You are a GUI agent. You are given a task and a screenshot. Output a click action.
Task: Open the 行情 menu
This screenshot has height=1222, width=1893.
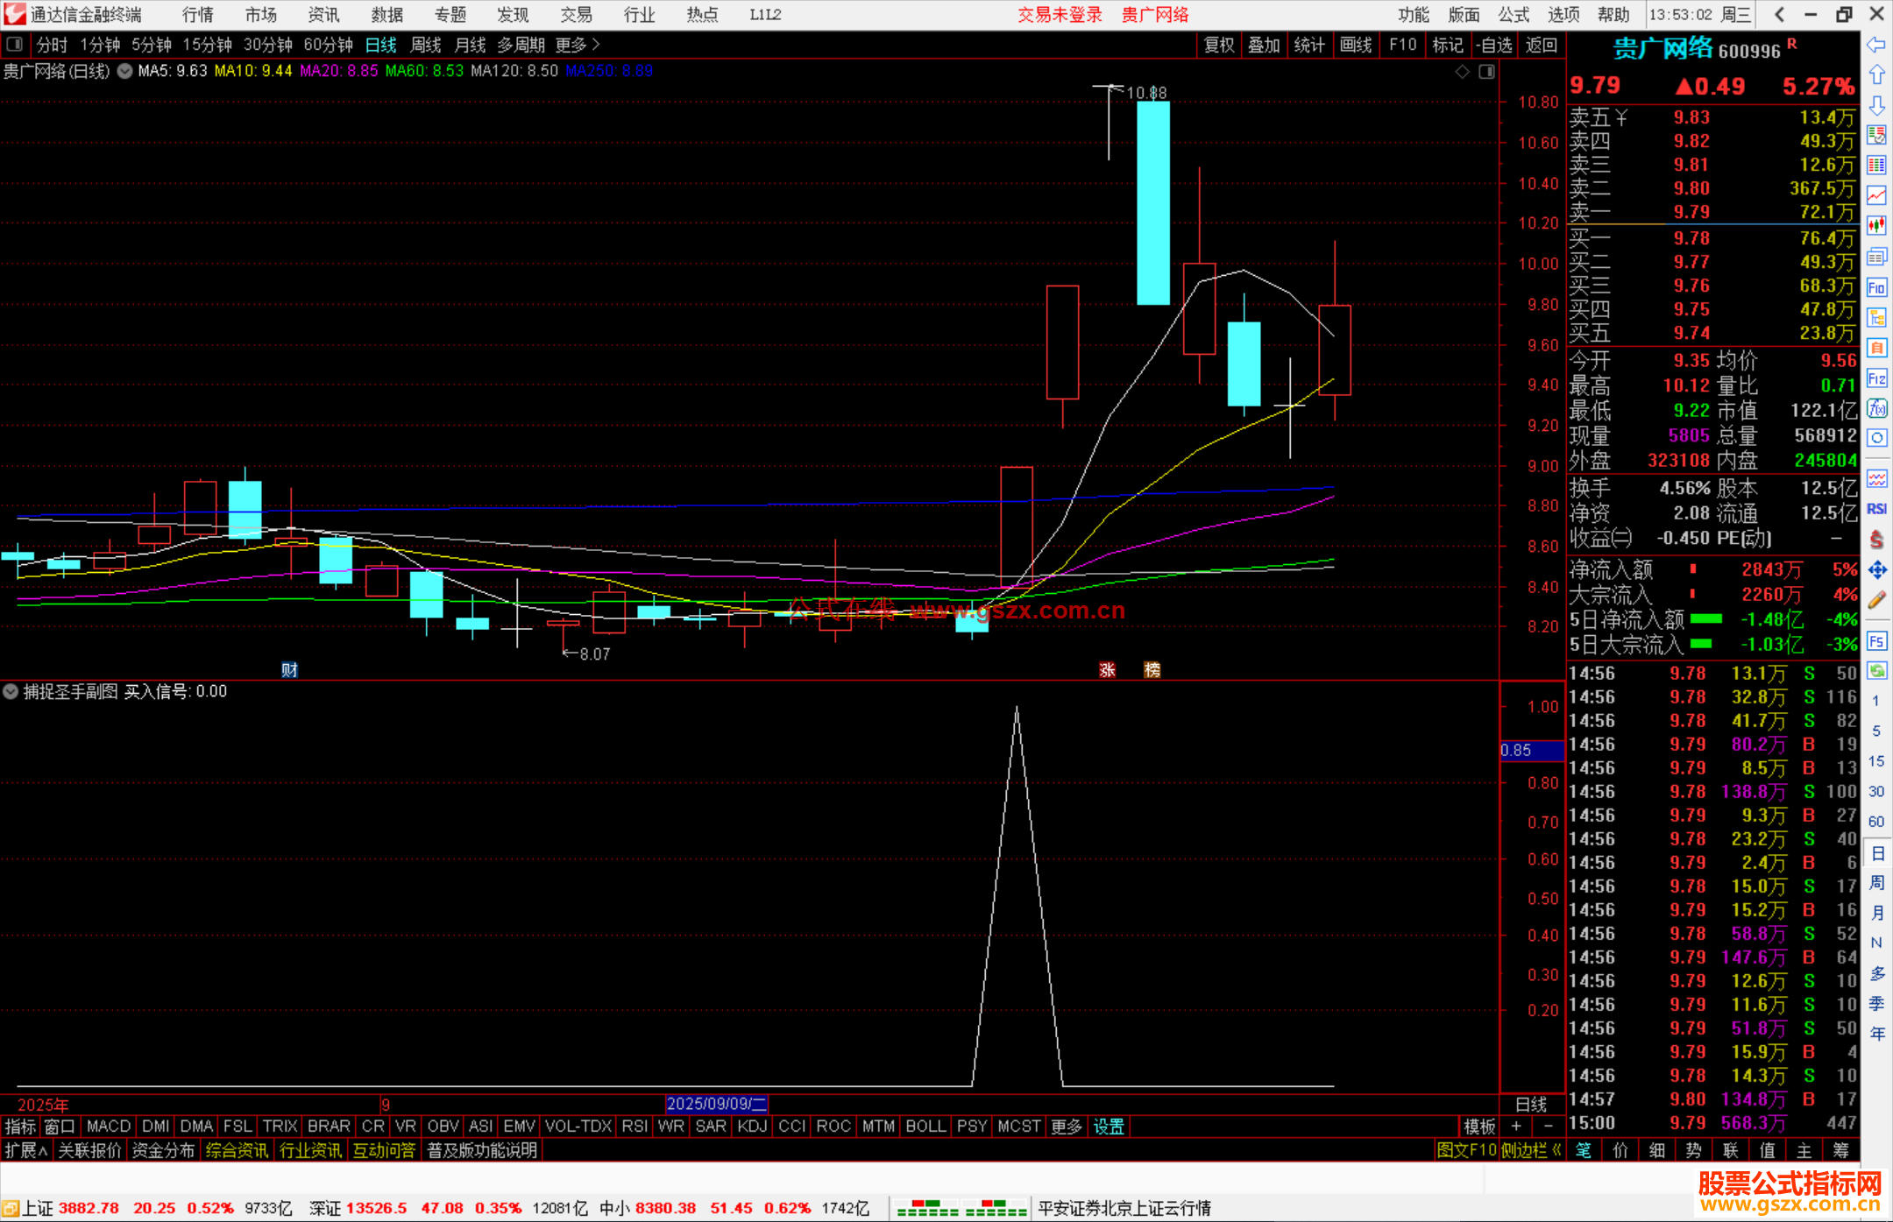point(197,15)
